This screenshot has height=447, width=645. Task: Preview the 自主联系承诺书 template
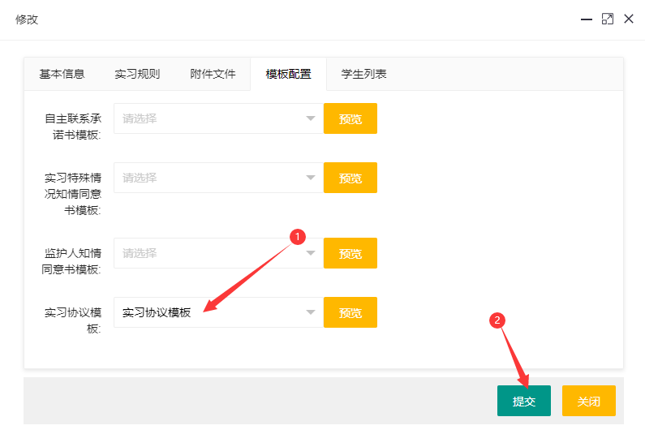pos(350,118)
